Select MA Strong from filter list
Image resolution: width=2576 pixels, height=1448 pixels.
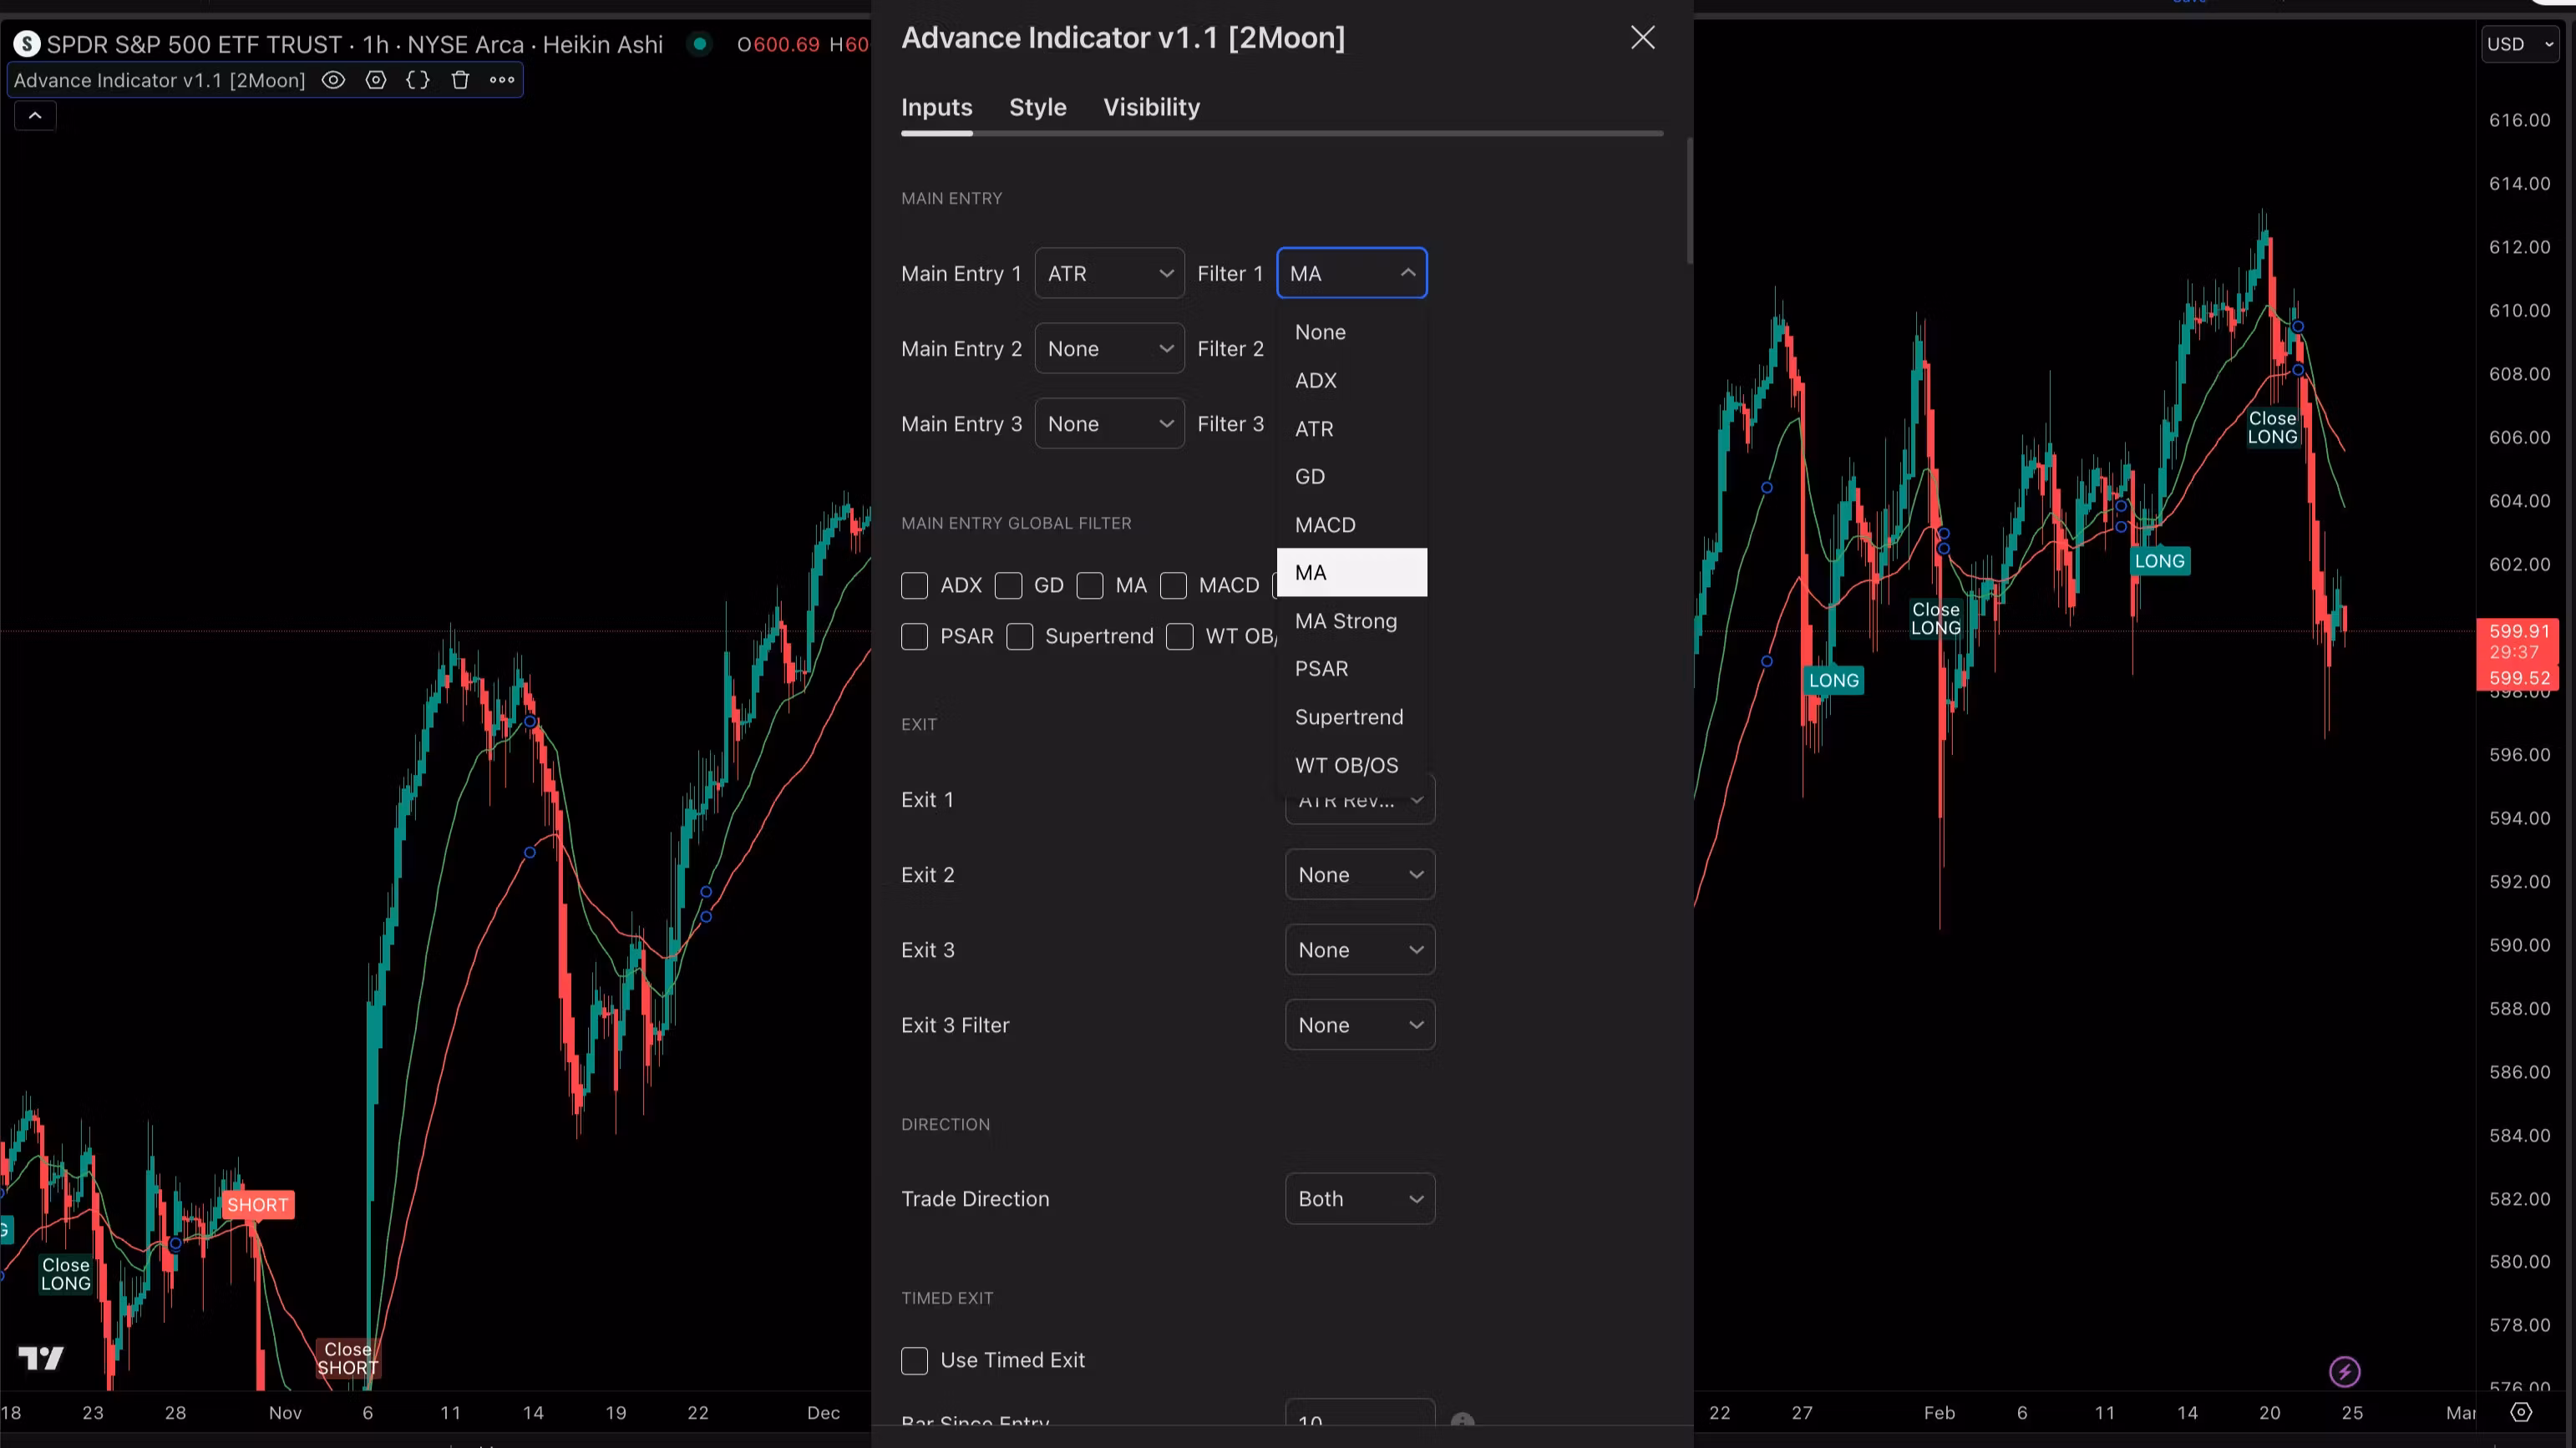(x=1345, y=621)
